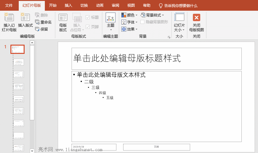Expand the Themes (主题) dropdown arrow

point(111,30)
